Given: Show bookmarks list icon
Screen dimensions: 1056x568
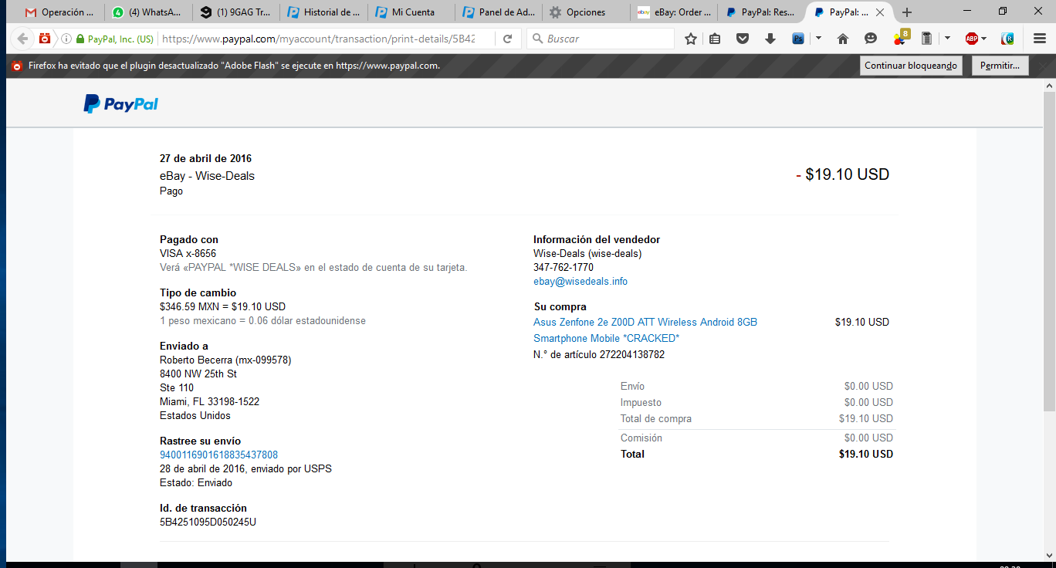Looking at the screenshot, I should pyautogui.click(x=716, y=39).
